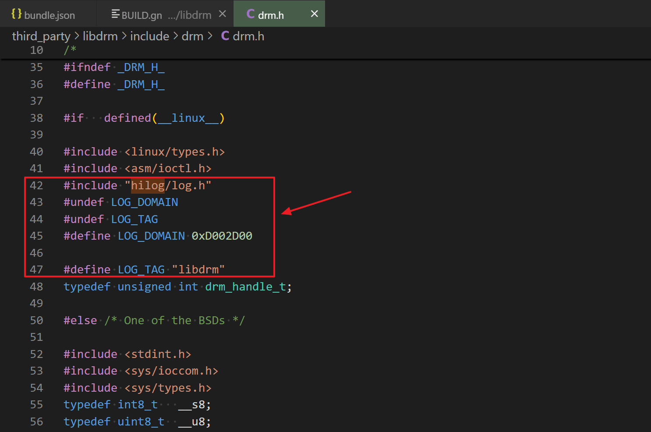Viewport: 651px width, 432px height.
Task: Click line number 56 in gutter
Action: click(x=36, y=422)
